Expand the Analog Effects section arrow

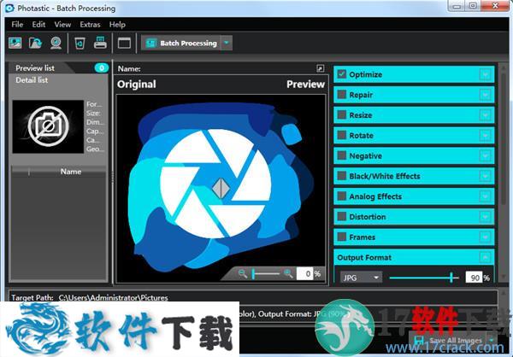pos(485,196)
